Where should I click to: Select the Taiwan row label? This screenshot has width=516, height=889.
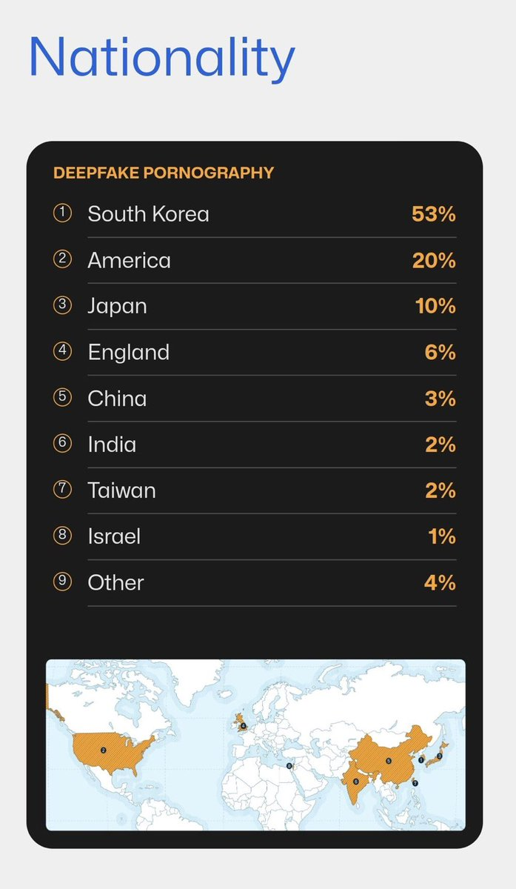(x=121, y=490)
